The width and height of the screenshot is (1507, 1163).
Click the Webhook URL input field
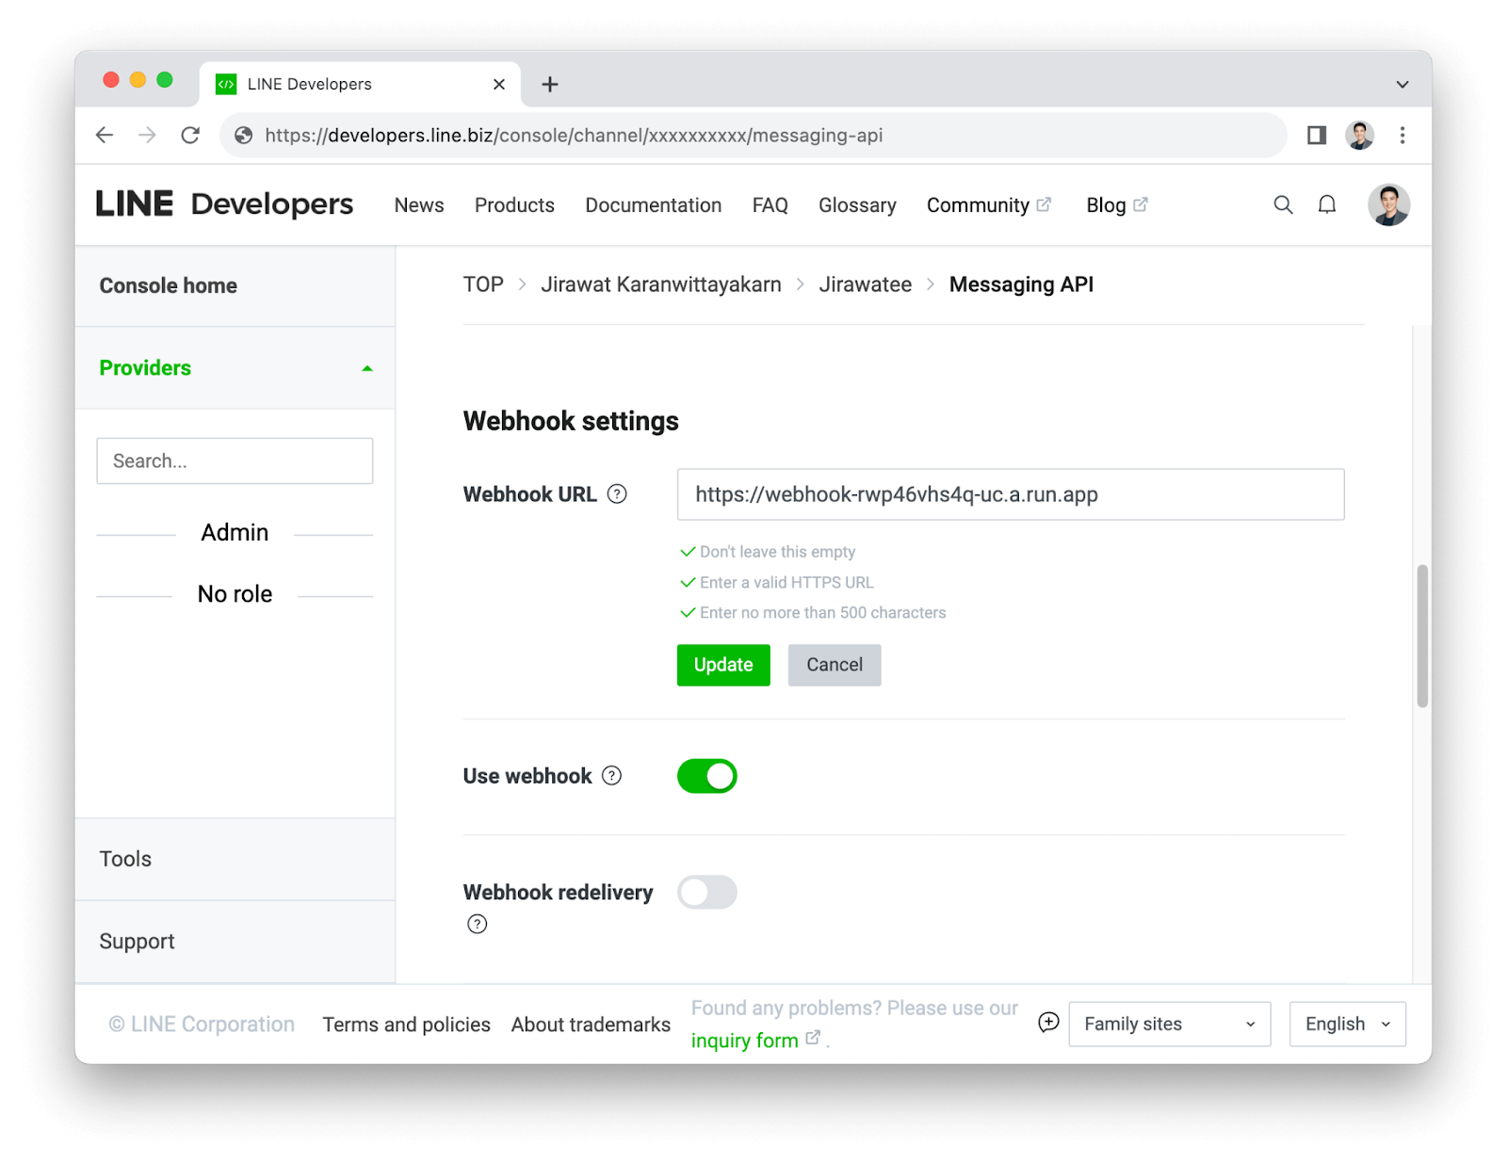(x=1011, y=494)
